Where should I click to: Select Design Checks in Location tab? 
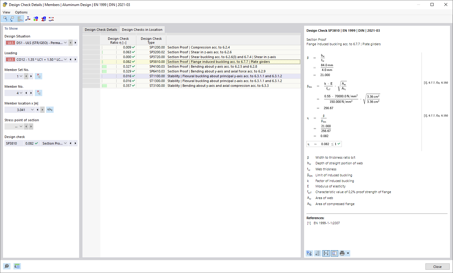pyautogui.click(x=142, y=30)
